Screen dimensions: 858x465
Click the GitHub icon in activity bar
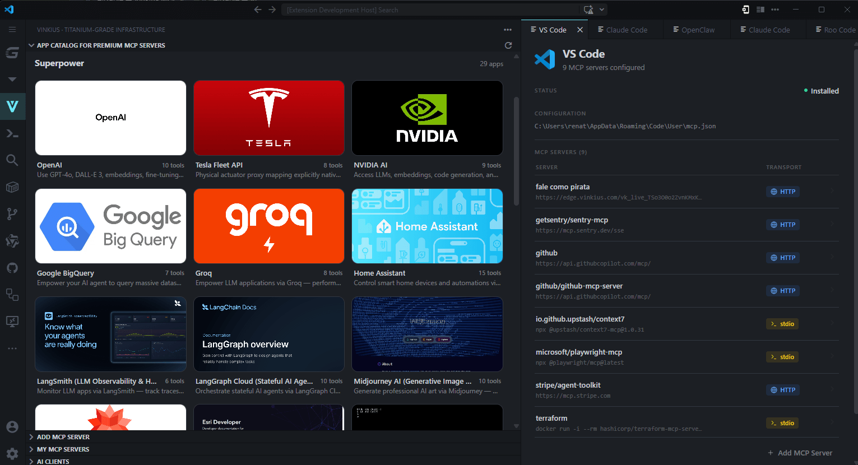tap(12, 268)
